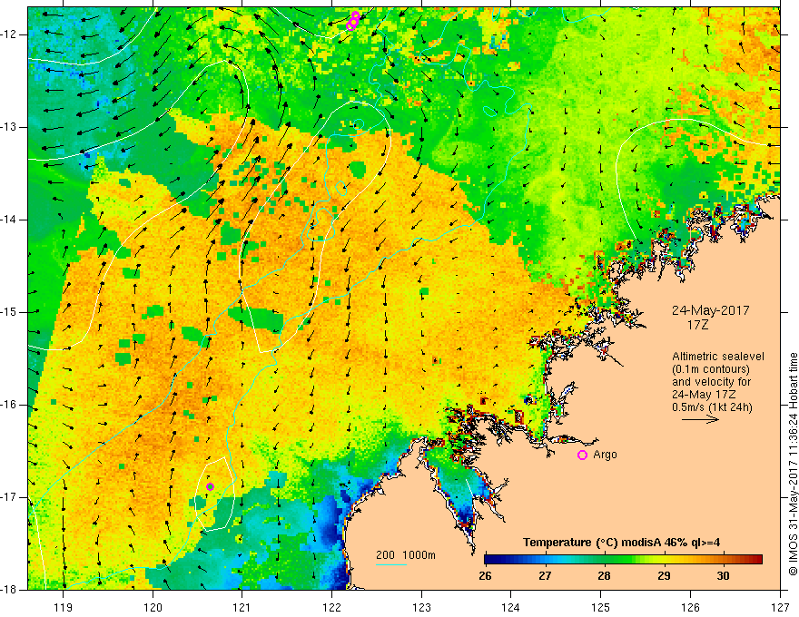Click latitude label -14

pyautogui.click(x=9, y=220)
